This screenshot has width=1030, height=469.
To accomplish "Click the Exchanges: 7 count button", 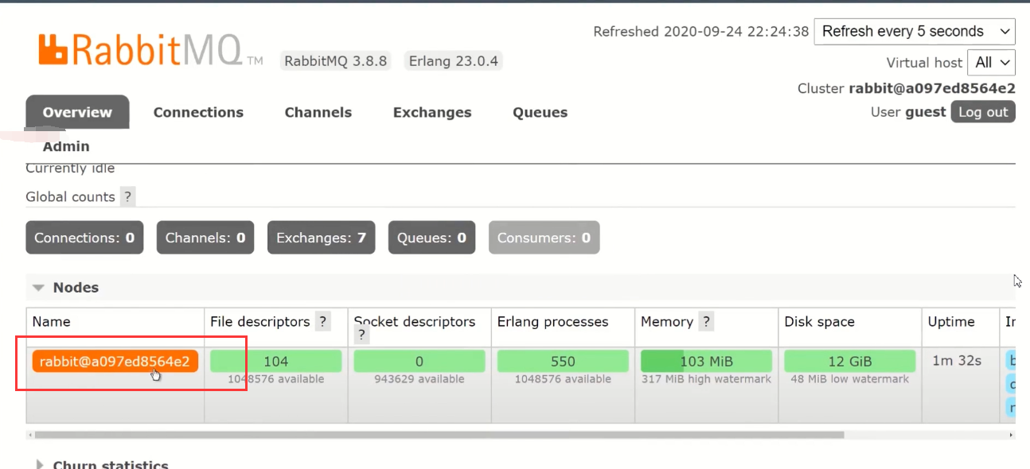I will pos(321,238).
